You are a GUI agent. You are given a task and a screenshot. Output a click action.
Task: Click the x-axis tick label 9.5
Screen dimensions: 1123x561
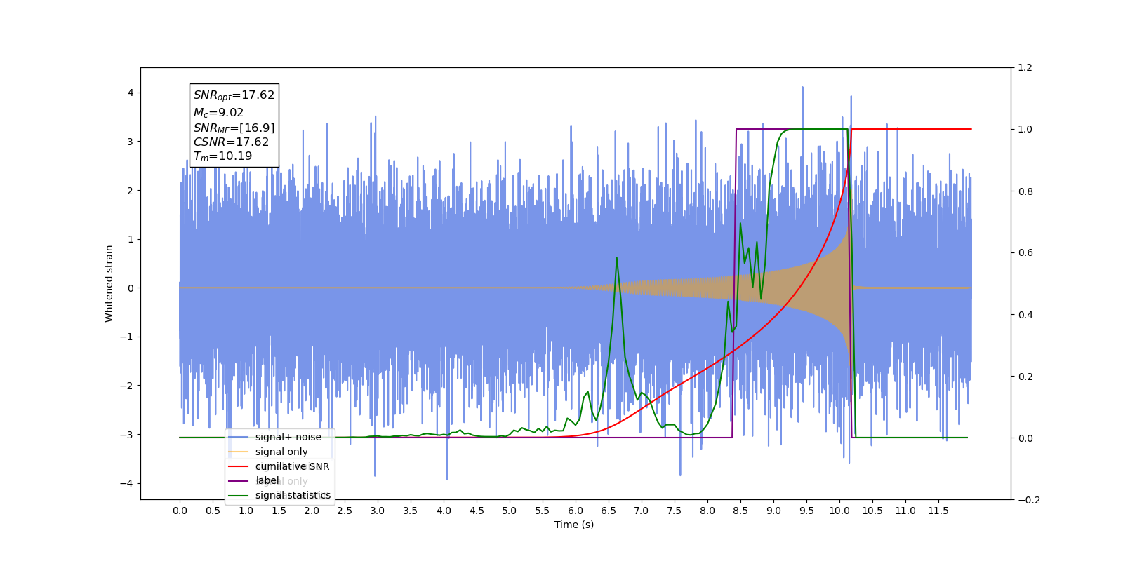click(806, 511)
